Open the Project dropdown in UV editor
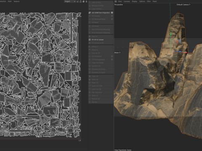The height and width of the screenshot is (151, 202). point(70,1)
